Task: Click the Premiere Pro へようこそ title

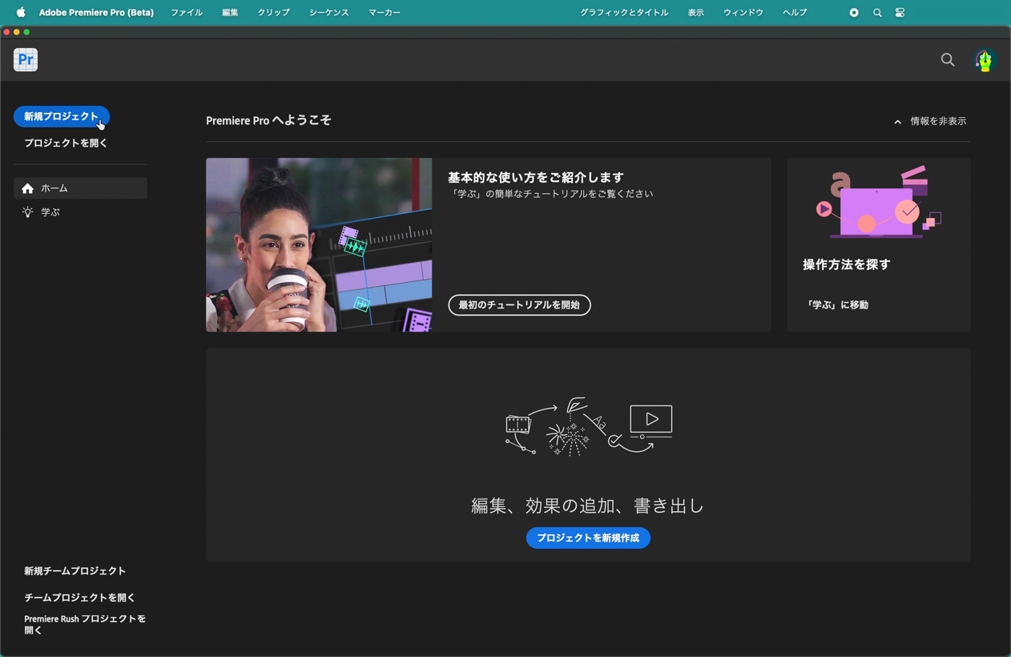Action: (x=268, y=120)
